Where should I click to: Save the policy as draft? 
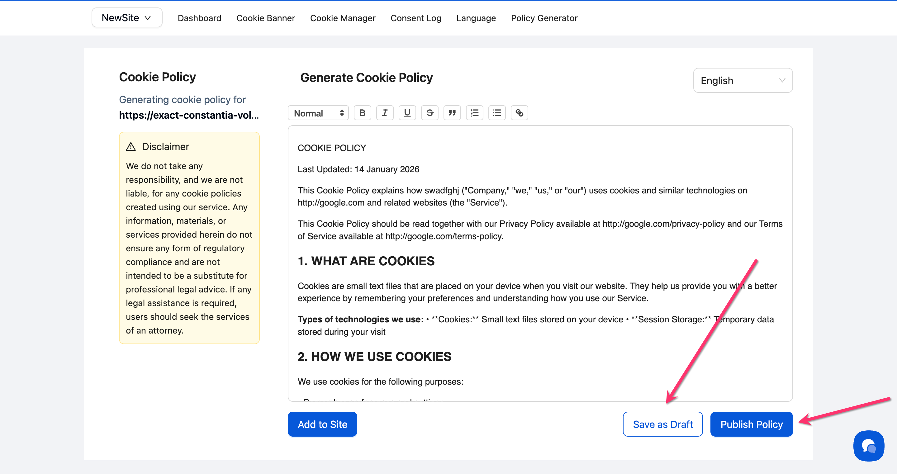click(x=662, y=424)
